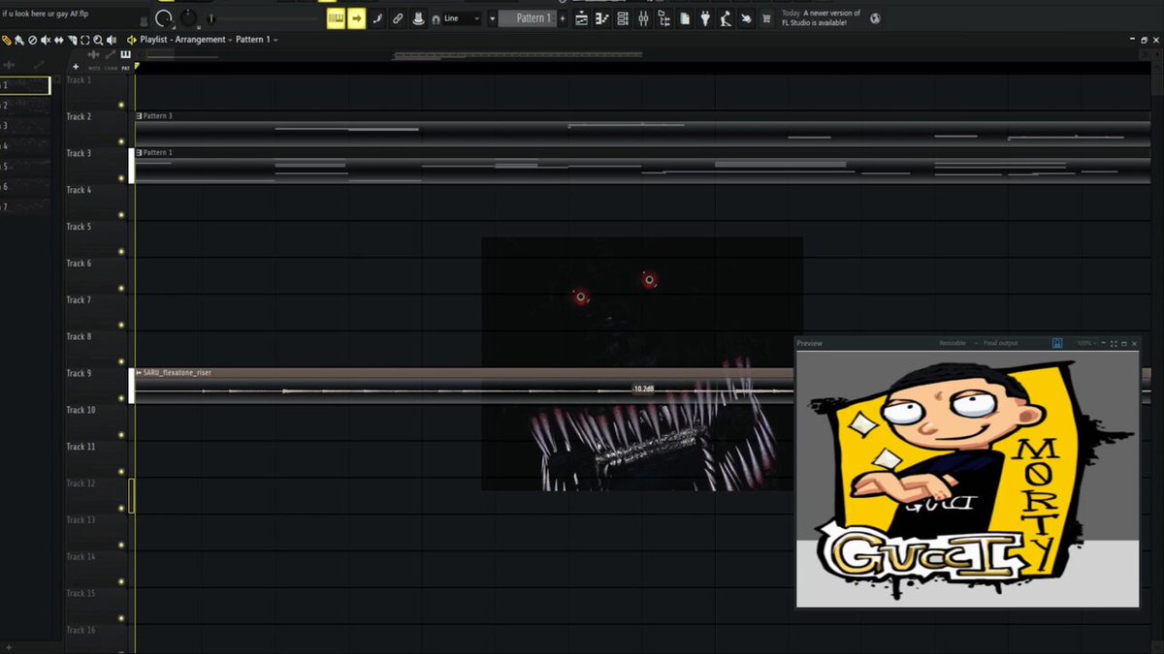1164x654 pixels.
Task: Adjust the main tempo knob
Action: [x=164, y=17]
